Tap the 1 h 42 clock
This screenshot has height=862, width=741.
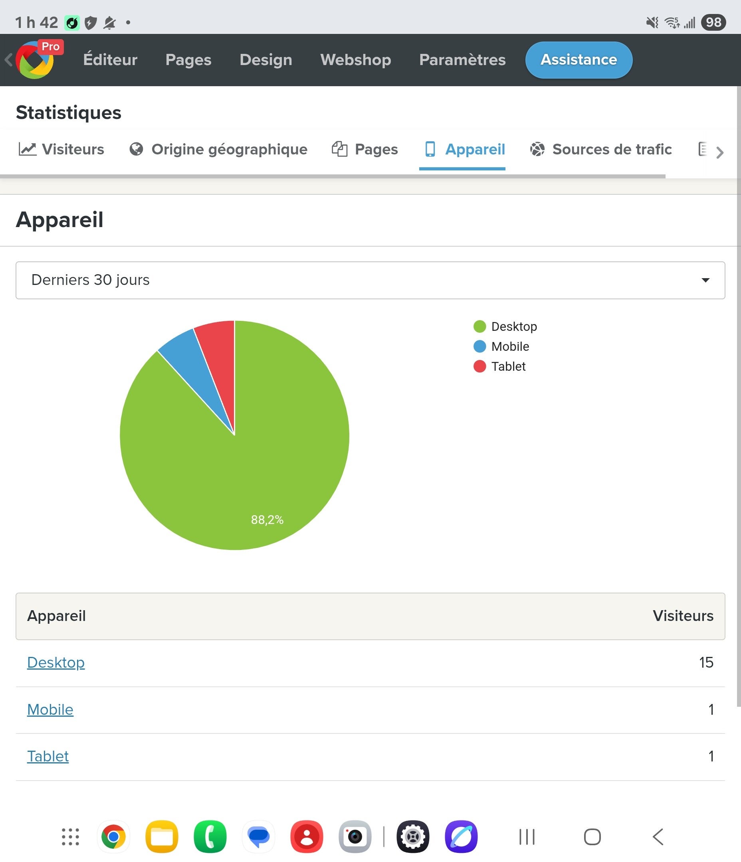click(x=36, y=22)
